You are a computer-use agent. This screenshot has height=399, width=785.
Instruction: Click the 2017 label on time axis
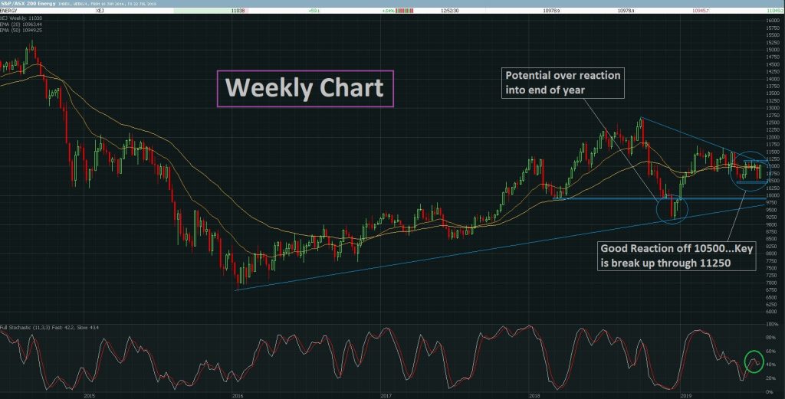[x=386, y=395]
